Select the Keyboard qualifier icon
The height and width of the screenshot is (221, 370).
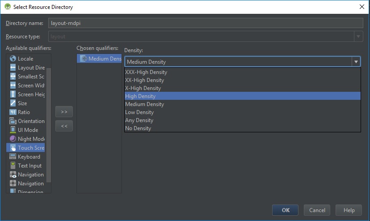[x=13, y=157]
